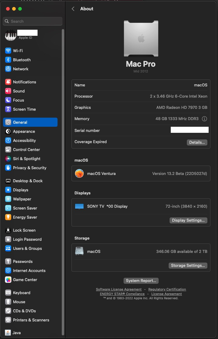
Task: Open Screen Time hourglass icon
Action: pyautogui.click(x=8, y=109)
